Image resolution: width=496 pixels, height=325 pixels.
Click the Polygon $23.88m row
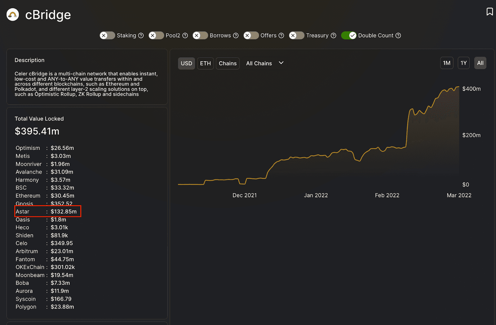pos(45,307)
